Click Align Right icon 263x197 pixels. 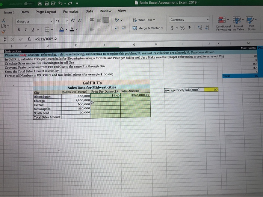pyautogui.click(x=106, y=29)
